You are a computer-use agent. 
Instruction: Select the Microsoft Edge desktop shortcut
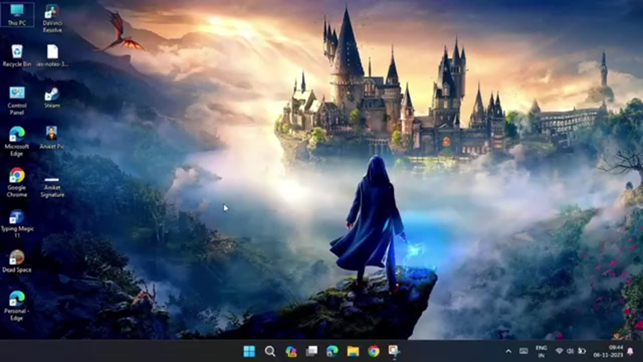pos(17,141)
